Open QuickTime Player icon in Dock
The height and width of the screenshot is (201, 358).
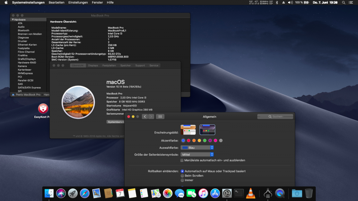pos(280,194)
